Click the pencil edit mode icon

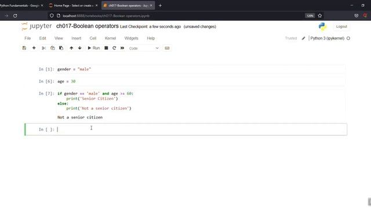pyautogui.click(x=303, y=38)
